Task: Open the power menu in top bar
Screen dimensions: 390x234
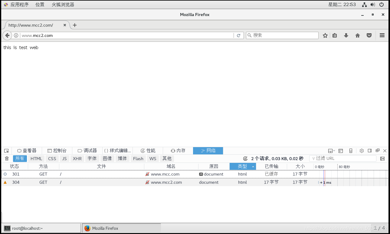Action: coord(382,5)
